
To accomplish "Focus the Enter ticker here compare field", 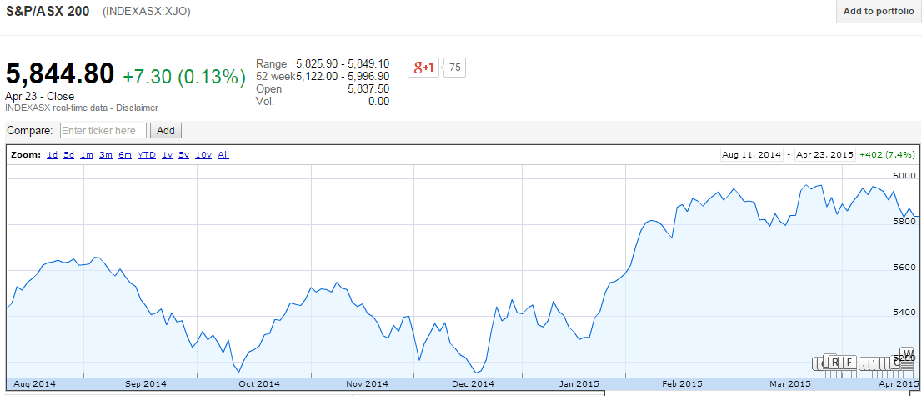I will click(x=103, y=131).
